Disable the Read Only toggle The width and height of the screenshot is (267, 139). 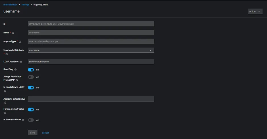31,70
